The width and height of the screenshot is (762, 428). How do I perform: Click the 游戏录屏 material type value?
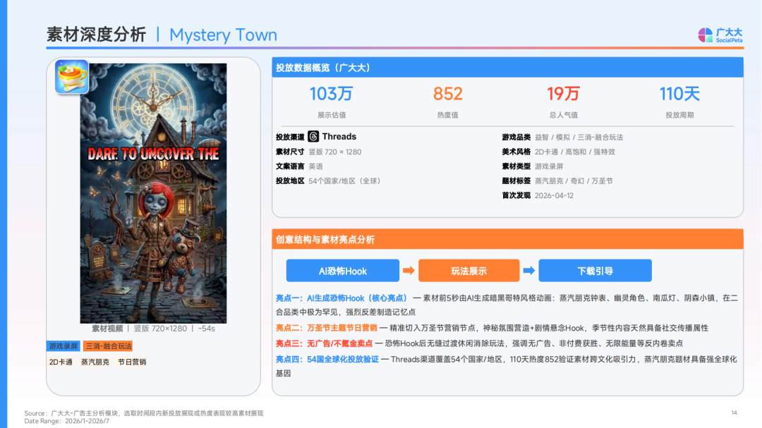coord(549,166)
